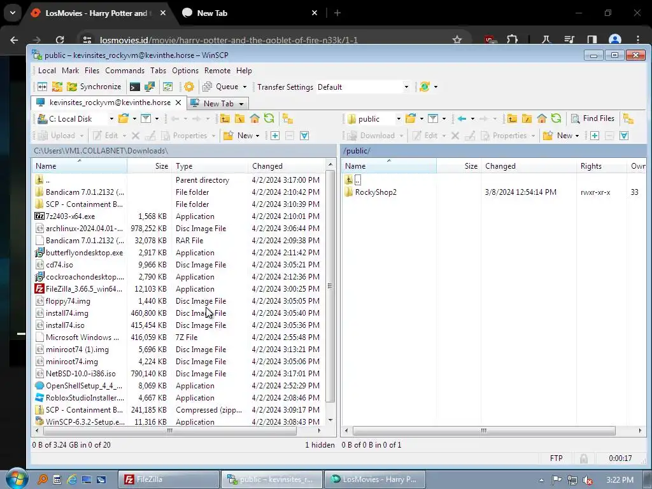The image size is (652, 489).
Task: Show remote directory tree icon
Action: click(628, 119)
